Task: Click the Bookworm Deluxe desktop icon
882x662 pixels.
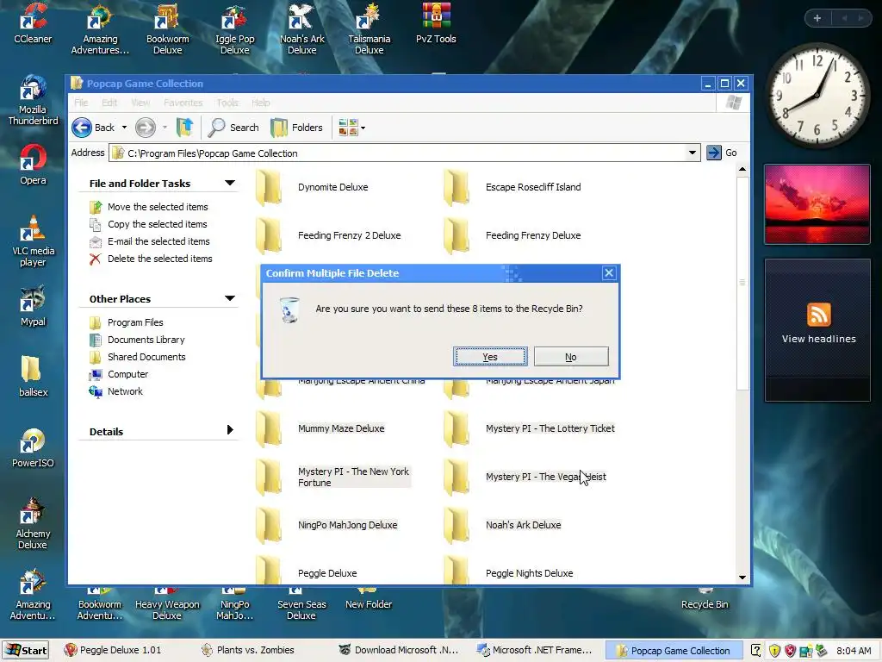Action: tap(168, 28)
